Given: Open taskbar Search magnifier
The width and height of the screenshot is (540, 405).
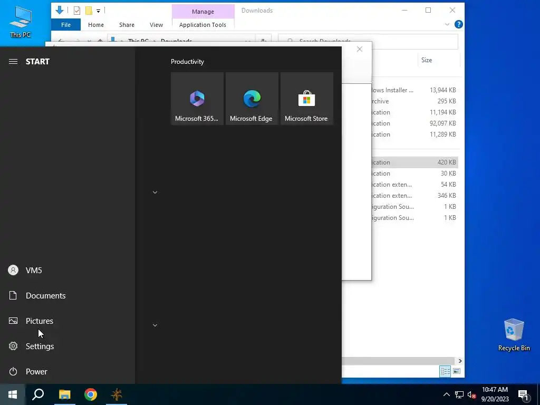Looking at the screenshot, I should 38,394.
